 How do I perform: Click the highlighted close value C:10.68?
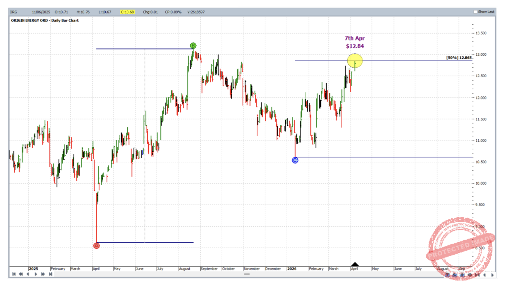tap(127, 12)
